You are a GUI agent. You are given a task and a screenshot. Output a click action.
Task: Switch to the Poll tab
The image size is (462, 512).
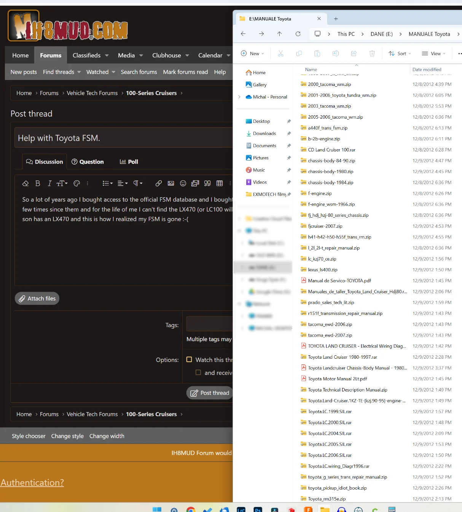tap(129, 162)
